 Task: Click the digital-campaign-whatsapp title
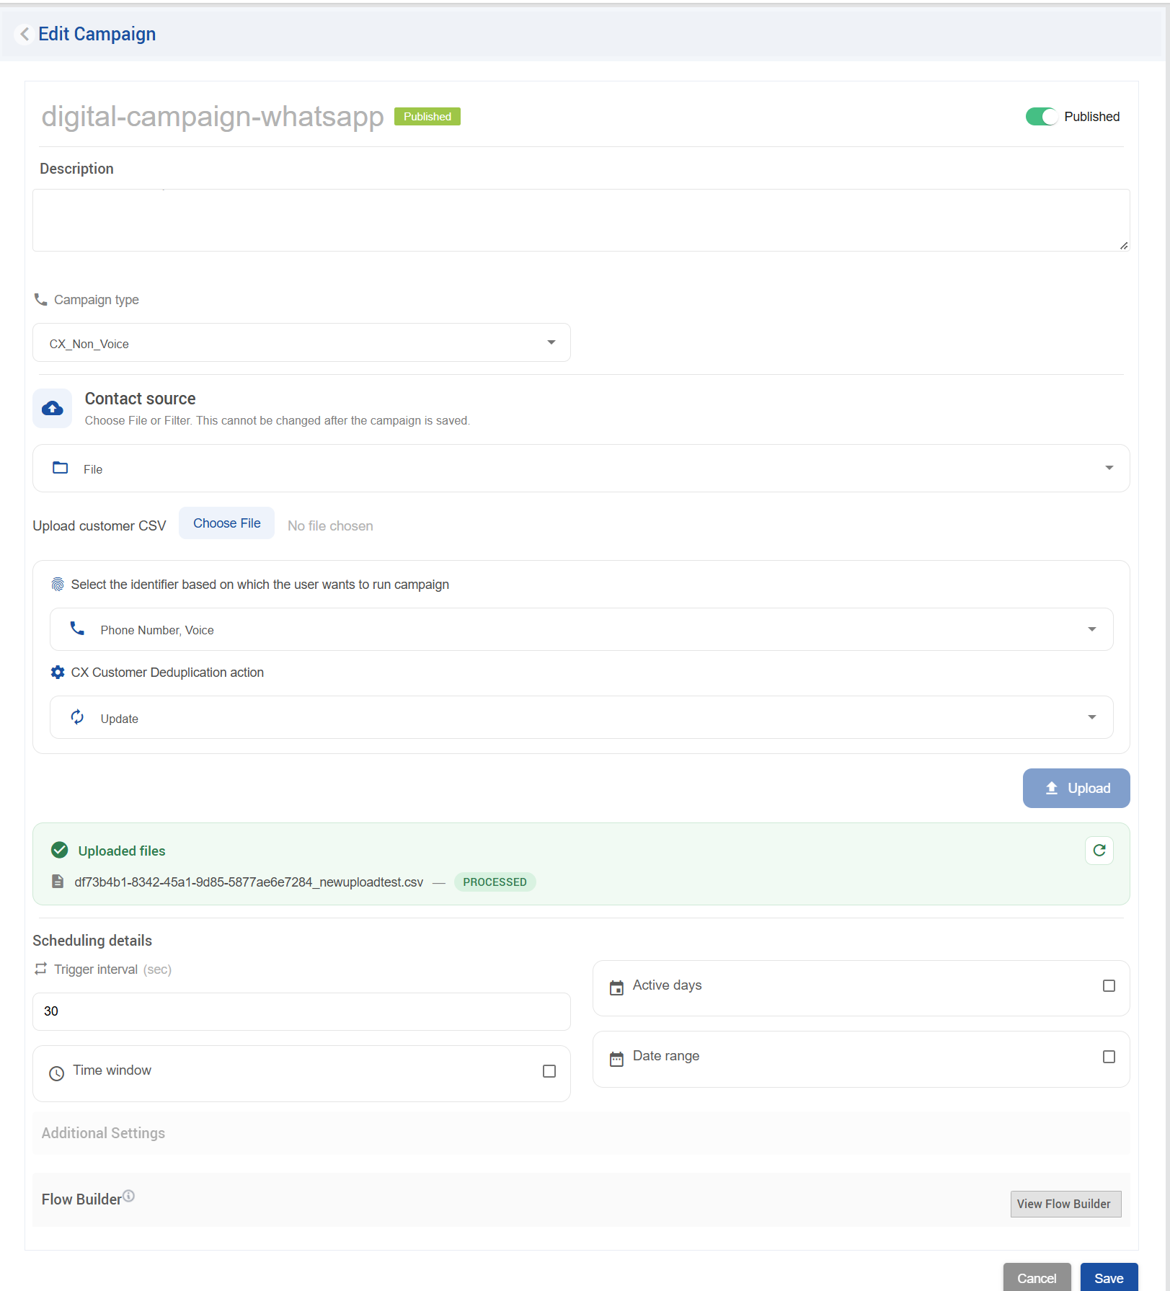pos(213,116)
